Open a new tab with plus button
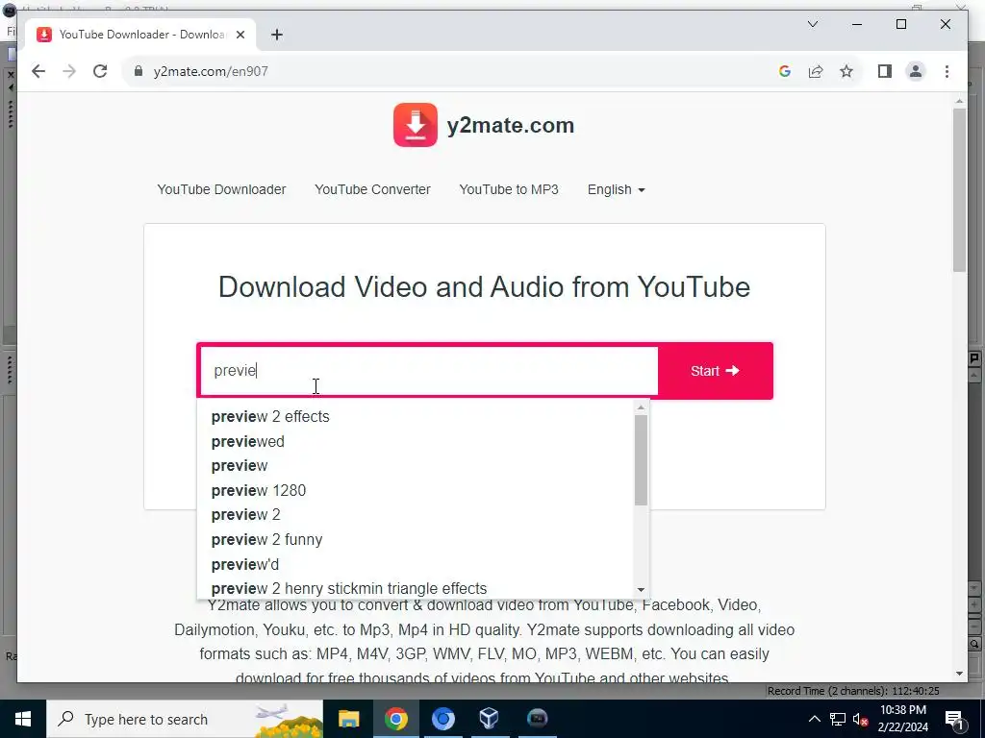 point(277,35)
